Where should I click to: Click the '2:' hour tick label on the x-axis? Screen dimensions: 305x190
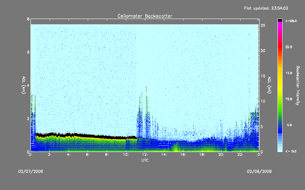pyautogui.click(x=50, y=155)
